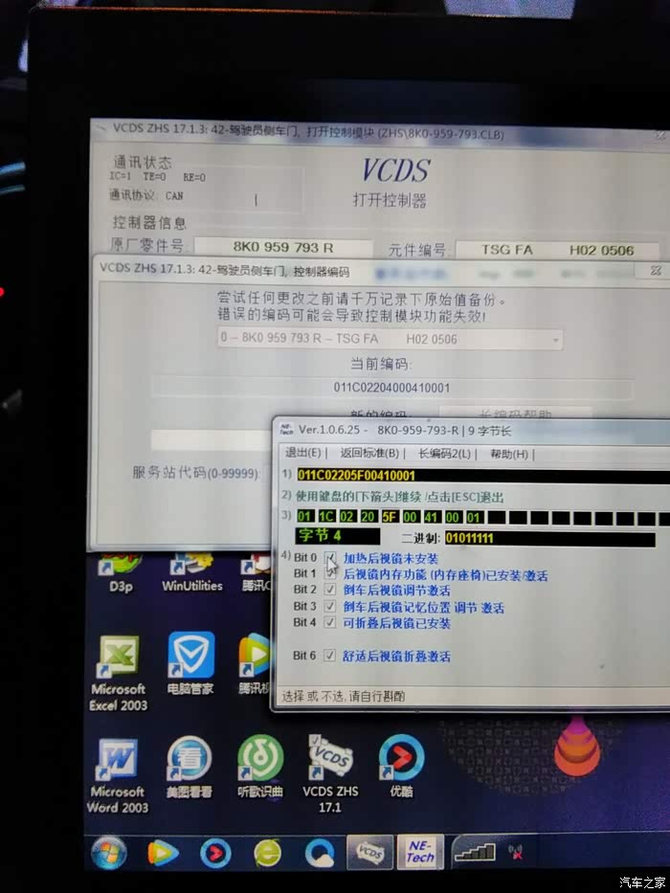Open the green 360 browser taskbar icon
Viewport: 670px width, 893px height.
[x=267, y=854]
